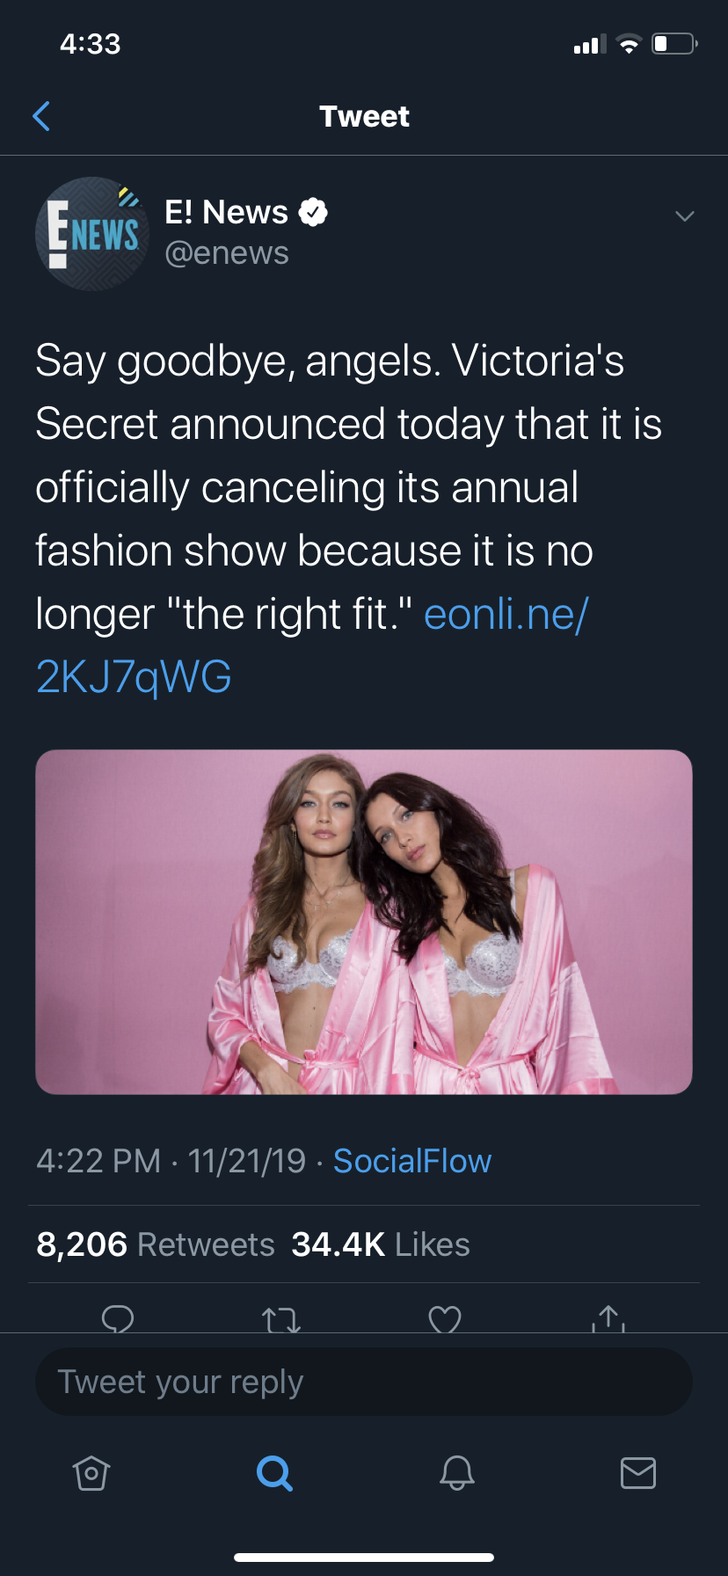Open the E! News profile picture
The height and width of the screenshot is (1576, 728).
click(92, 234)
